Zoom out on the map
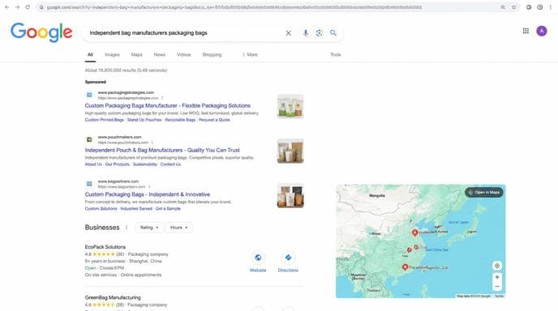 coord(497,287)
